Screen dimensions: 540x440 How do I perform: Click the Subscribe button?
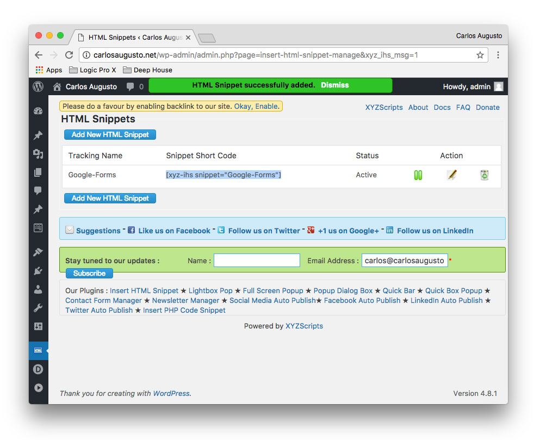(x=90, y=273)
